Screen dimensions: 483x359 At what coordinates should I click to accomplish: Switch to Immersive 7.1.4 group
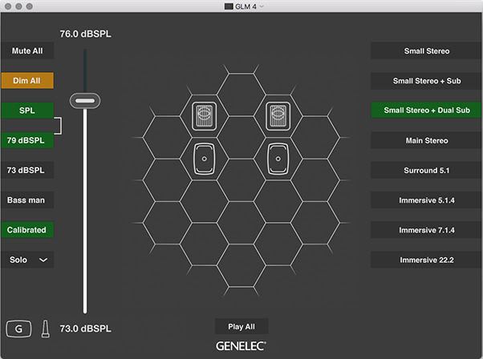point(426,230)
